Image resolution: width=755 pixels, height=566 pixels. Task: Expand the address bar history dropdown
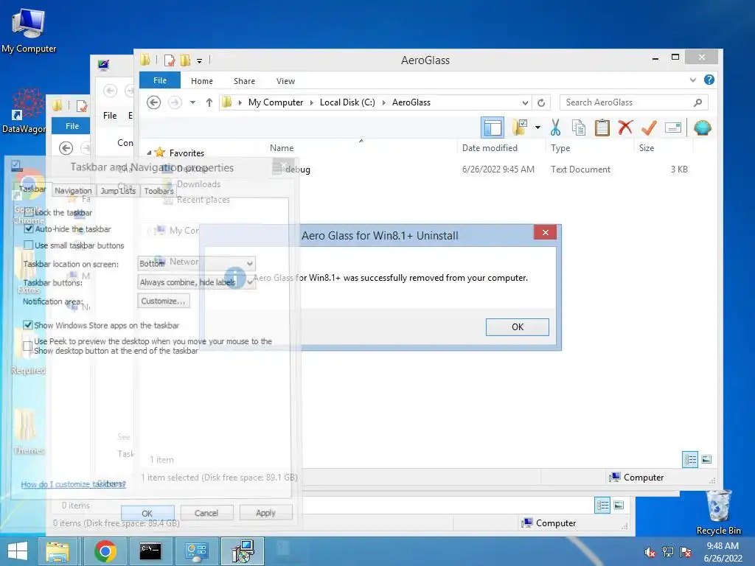525,102
